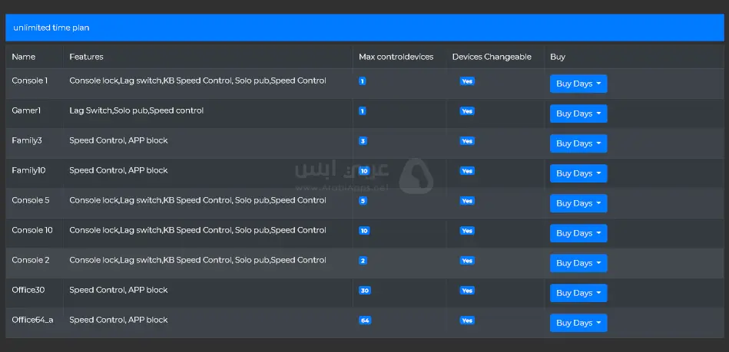Viewport: 729px width, 352px height.
Task: Click the Name column header
Action: [24, 57]
